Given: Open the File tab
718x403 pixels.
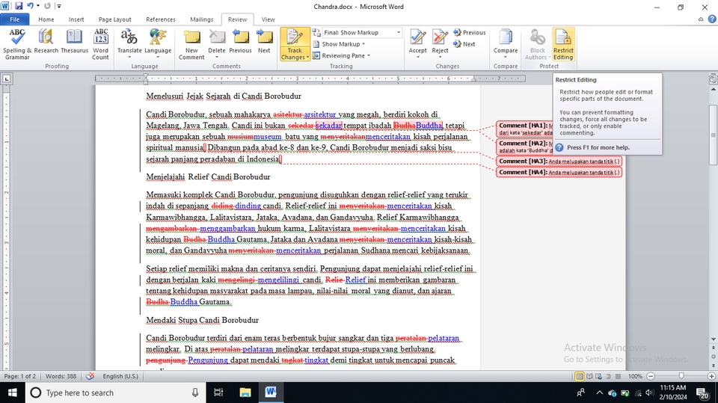Looking at the screenshot, I should (15, 19).
